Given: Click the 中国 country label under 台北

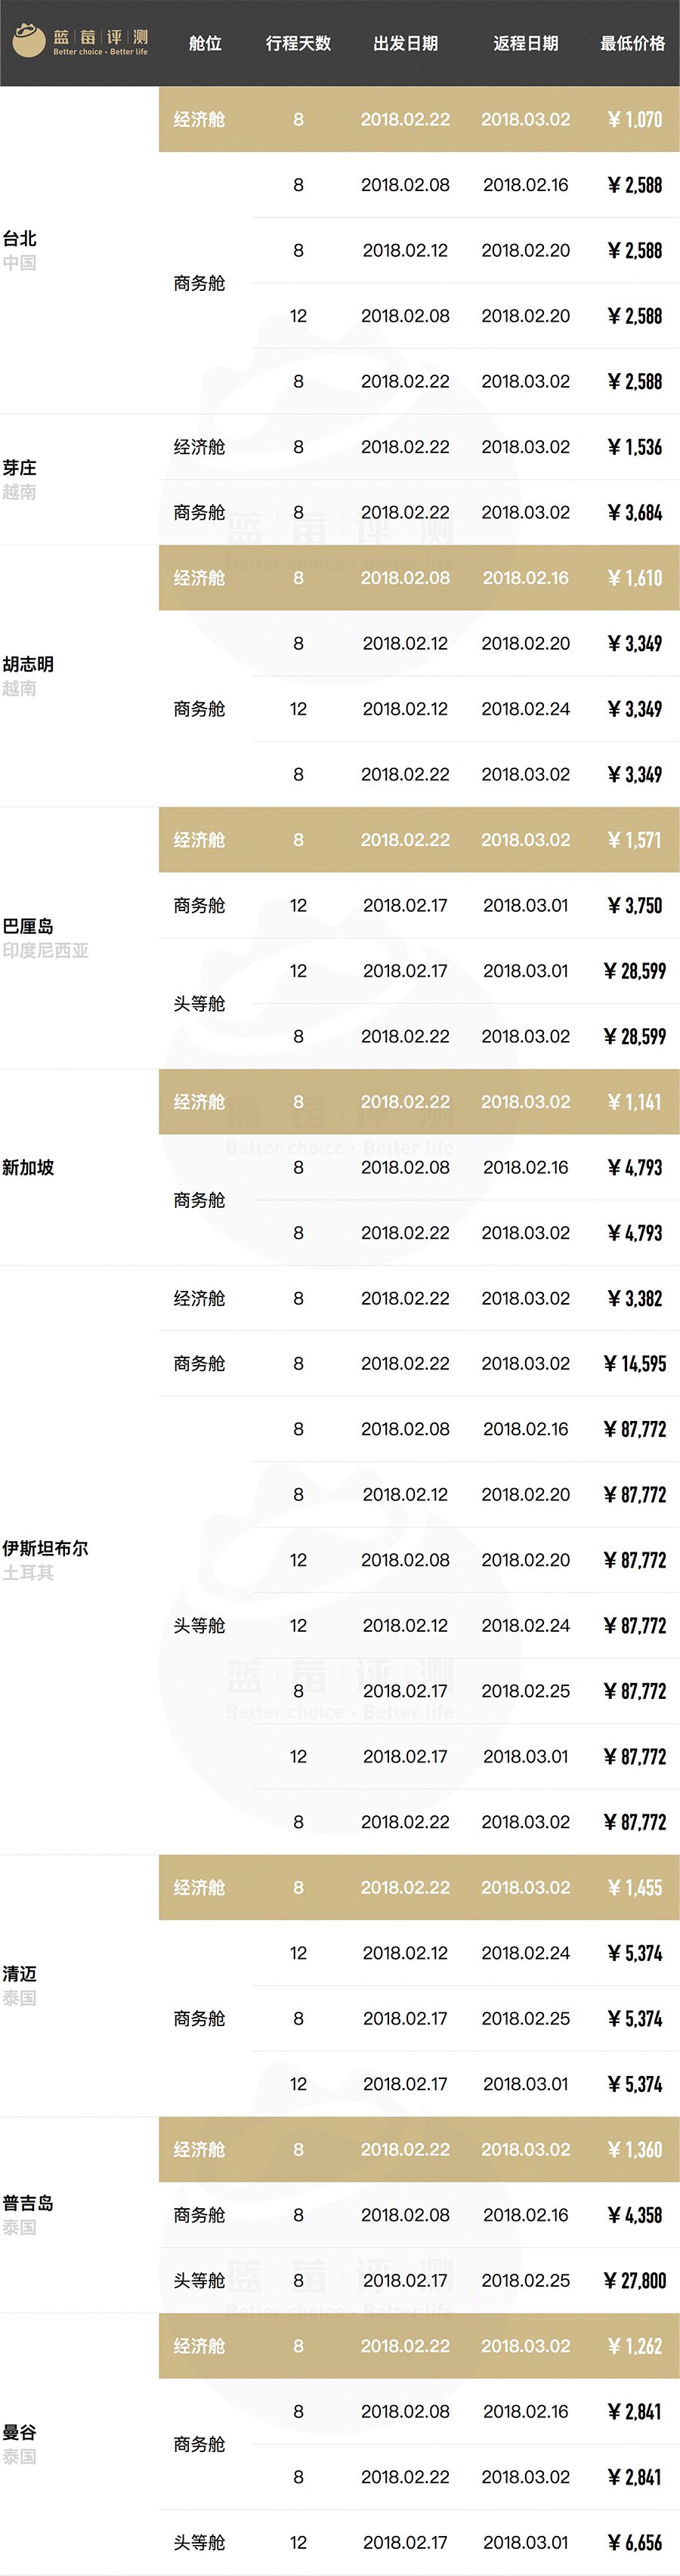Looking at the screenshot, I should pos(19,262).
